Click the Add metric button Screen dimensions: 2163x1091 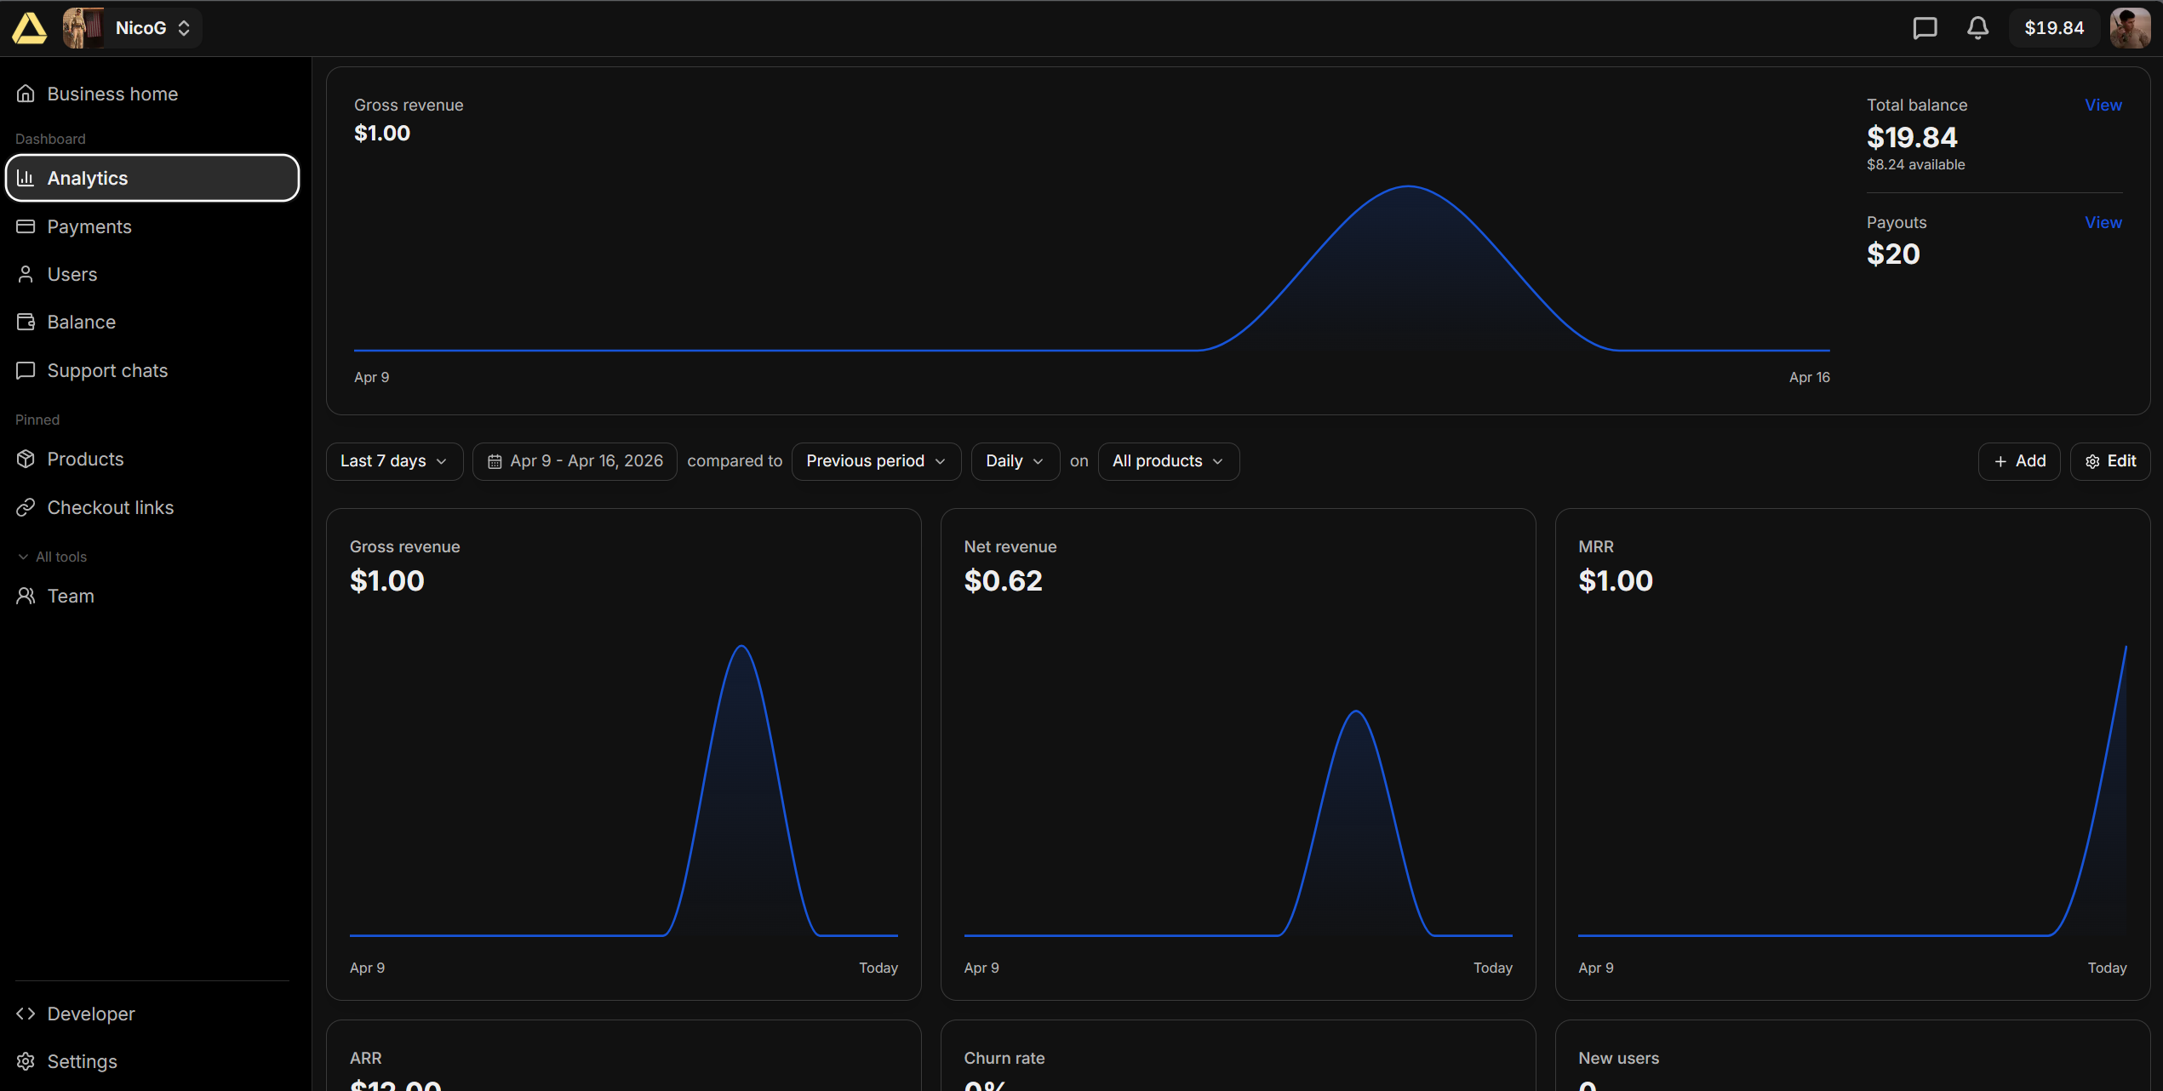pos(2019,461)
